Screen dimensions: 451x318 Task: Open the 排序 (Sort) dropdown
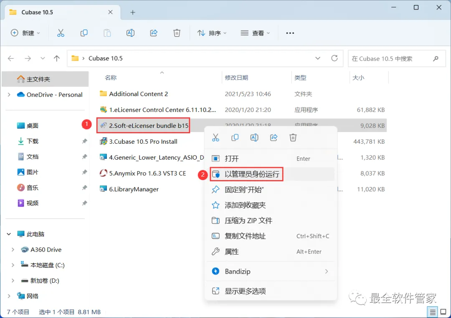(x=212, y=33)
